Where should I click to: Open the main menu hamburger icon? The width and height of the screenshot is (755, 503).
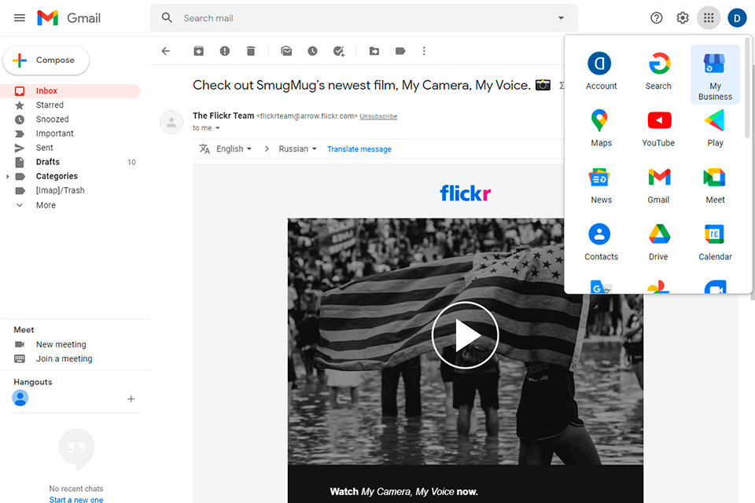19,18
